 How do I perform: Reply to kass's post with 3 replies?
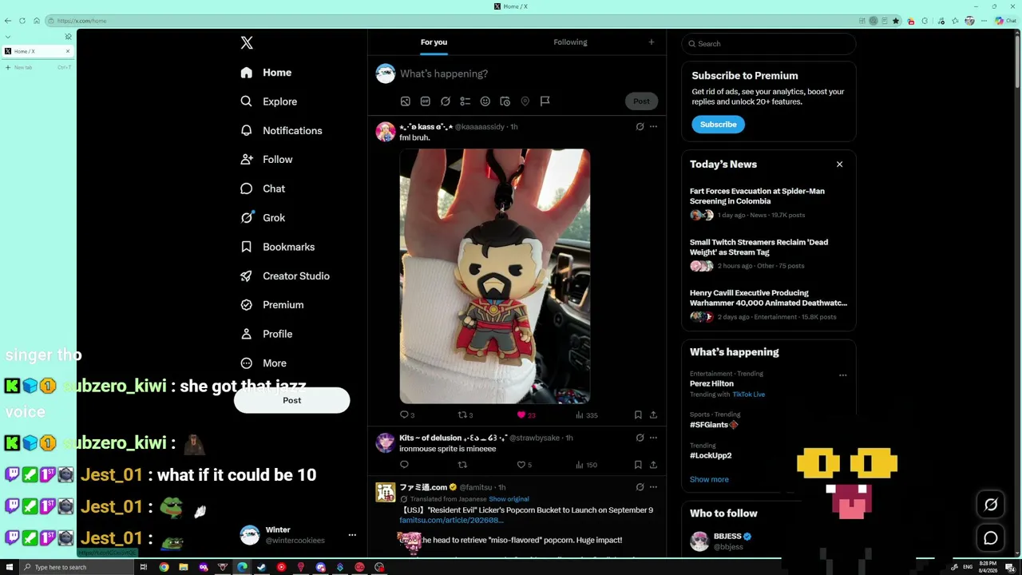pyautogui.click(x=407, y=415)
